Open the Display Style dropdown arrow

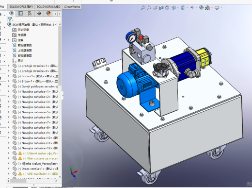[188, 8]
